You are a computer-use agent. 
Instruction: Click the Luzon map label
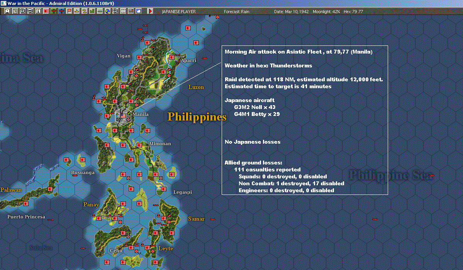click(196, 87)
